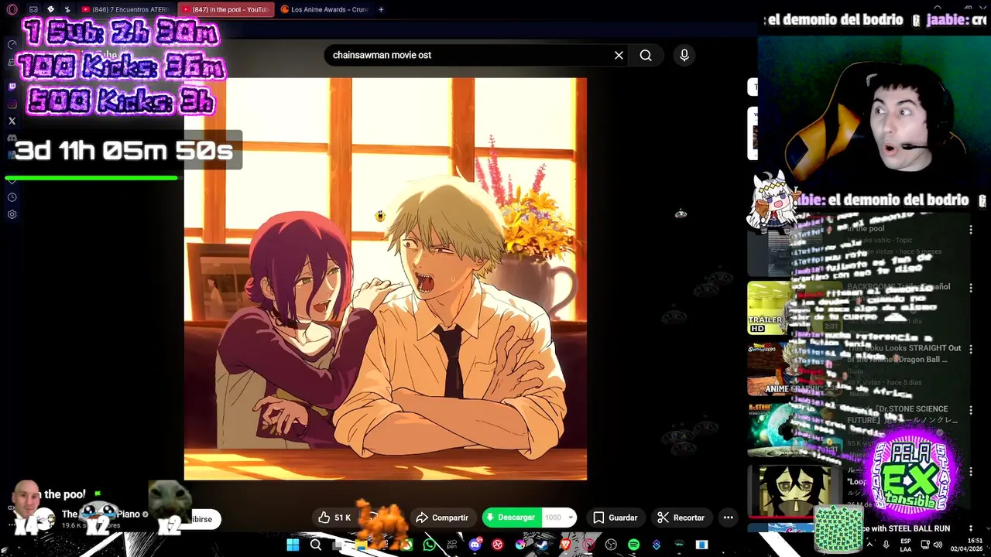The width and height of the screenshot is (991, 557).
Task: Open the History clock icon in Opera sidebar
Action: pyautogui.click(x=12, y=197)
